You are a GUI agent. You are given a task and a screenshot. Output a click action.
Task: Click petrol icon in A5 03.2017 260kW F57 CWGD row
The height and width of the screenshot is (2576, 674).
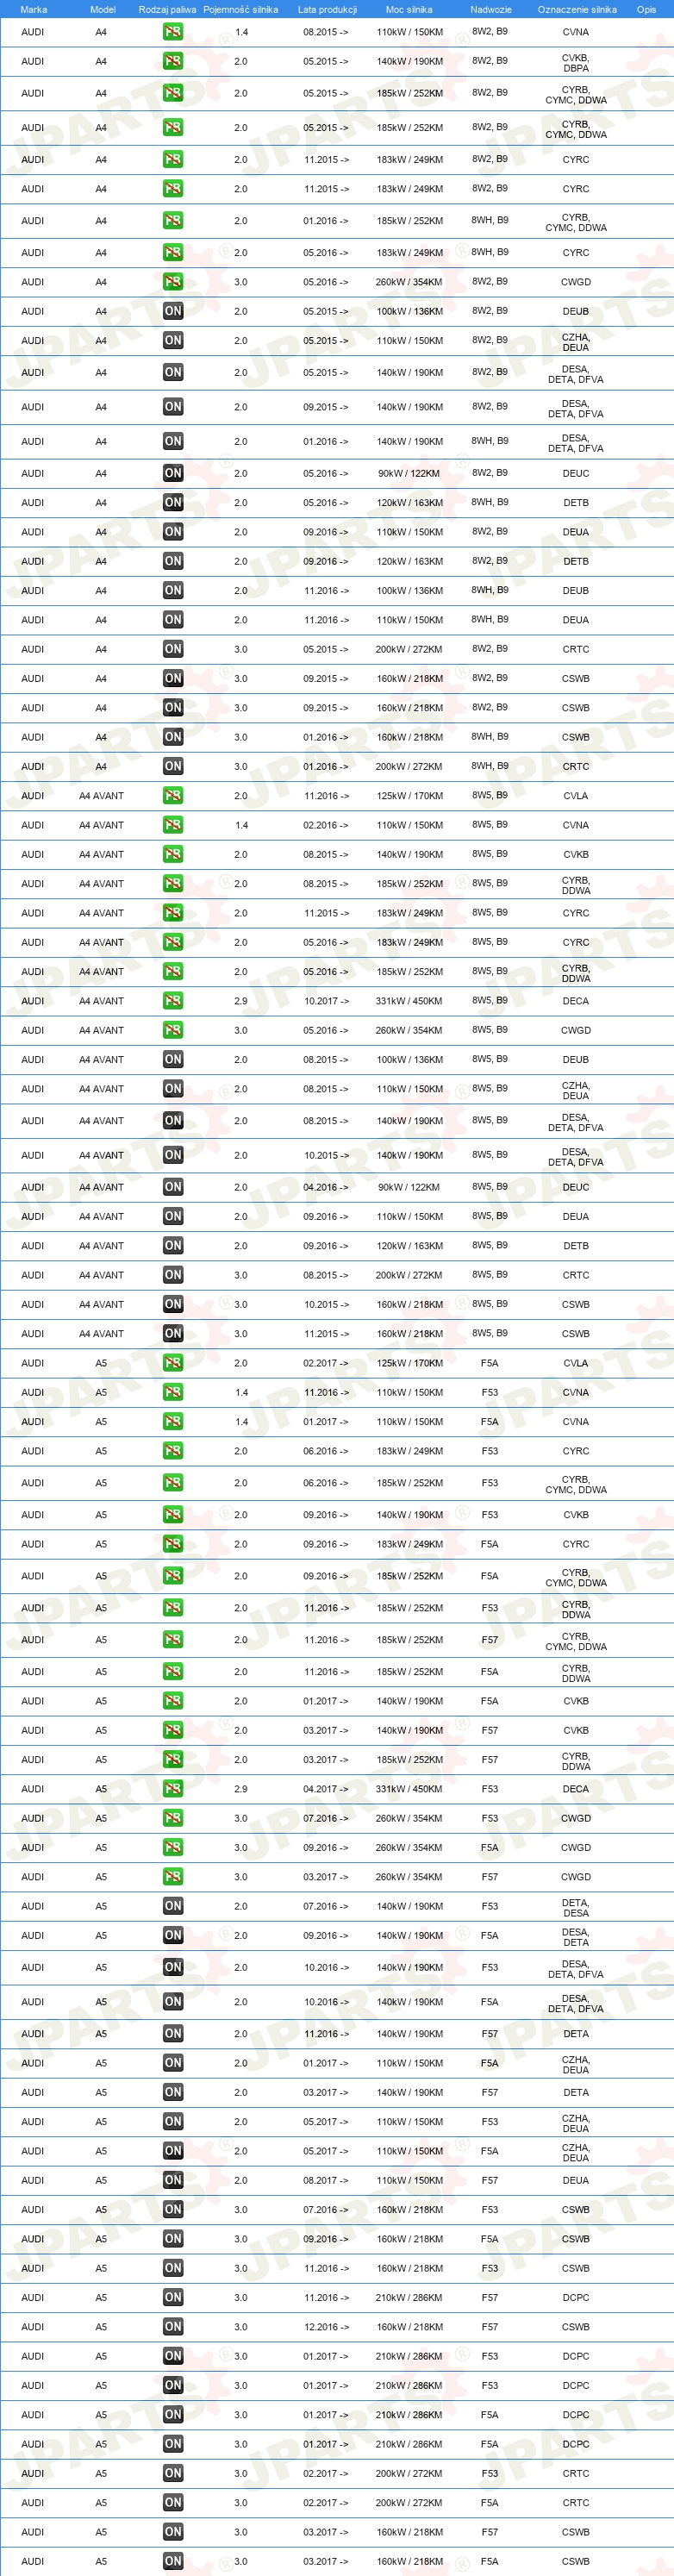173,1877
